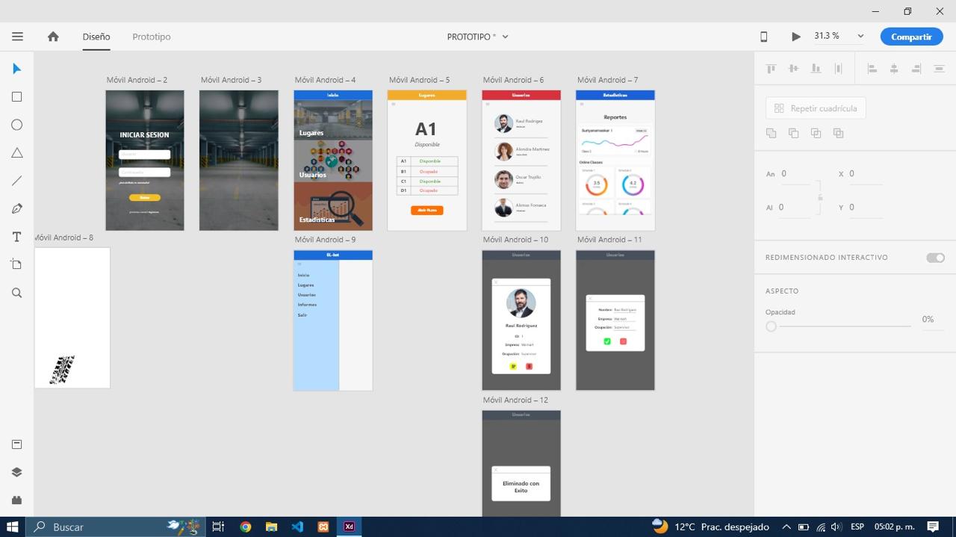Image resolution: width=956 pixels, height=537 pixels.
Task: Choose the Line tool
Action: click(x=16, y=181)
